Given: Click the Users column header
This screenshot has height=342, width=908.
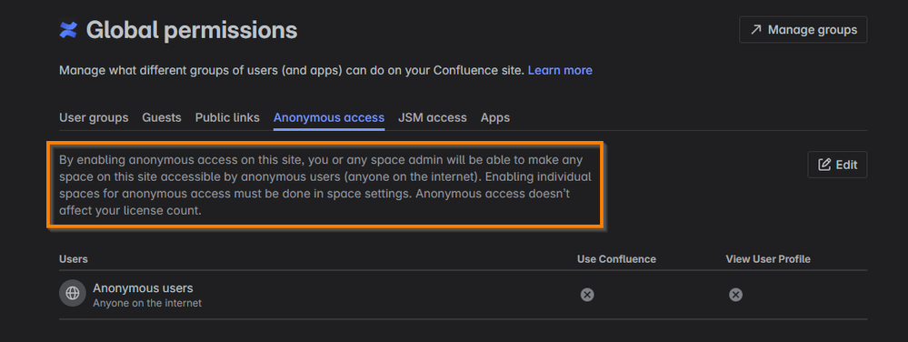Looking at the screenshot, I should click(x=74, y=259).
